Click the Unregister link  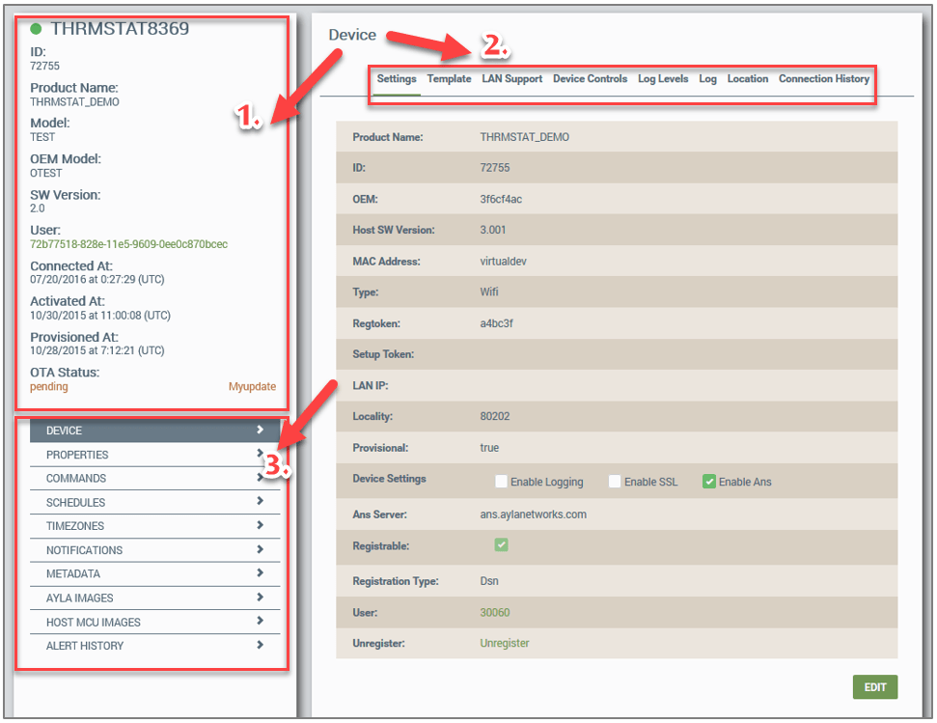(x=505, y=643)
